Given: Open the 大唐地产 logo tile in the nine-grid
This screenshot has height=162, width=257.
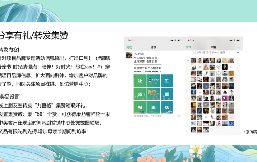Looking at the screenshot, I should point(153,81).
